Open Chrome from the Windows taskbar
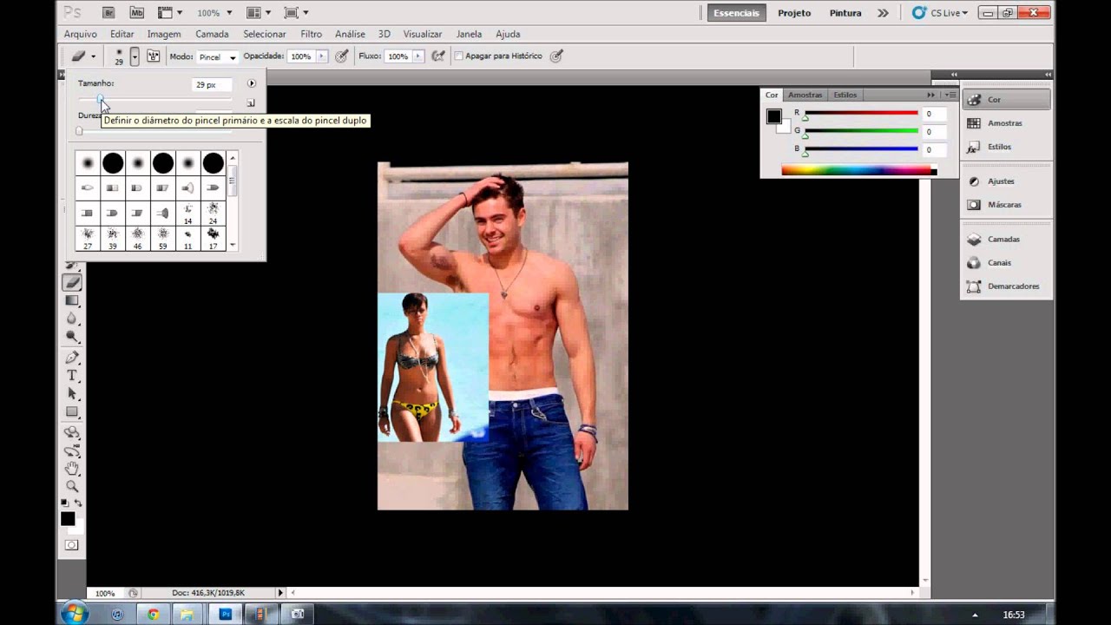1111x625 pixels. pos(153,614)
